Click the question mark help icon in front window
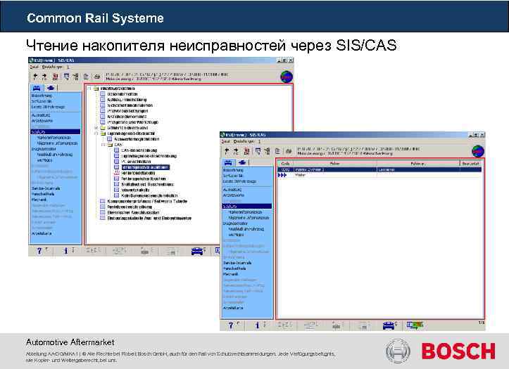The width and height of the screenshot is (509, 369). pos(231,325)
